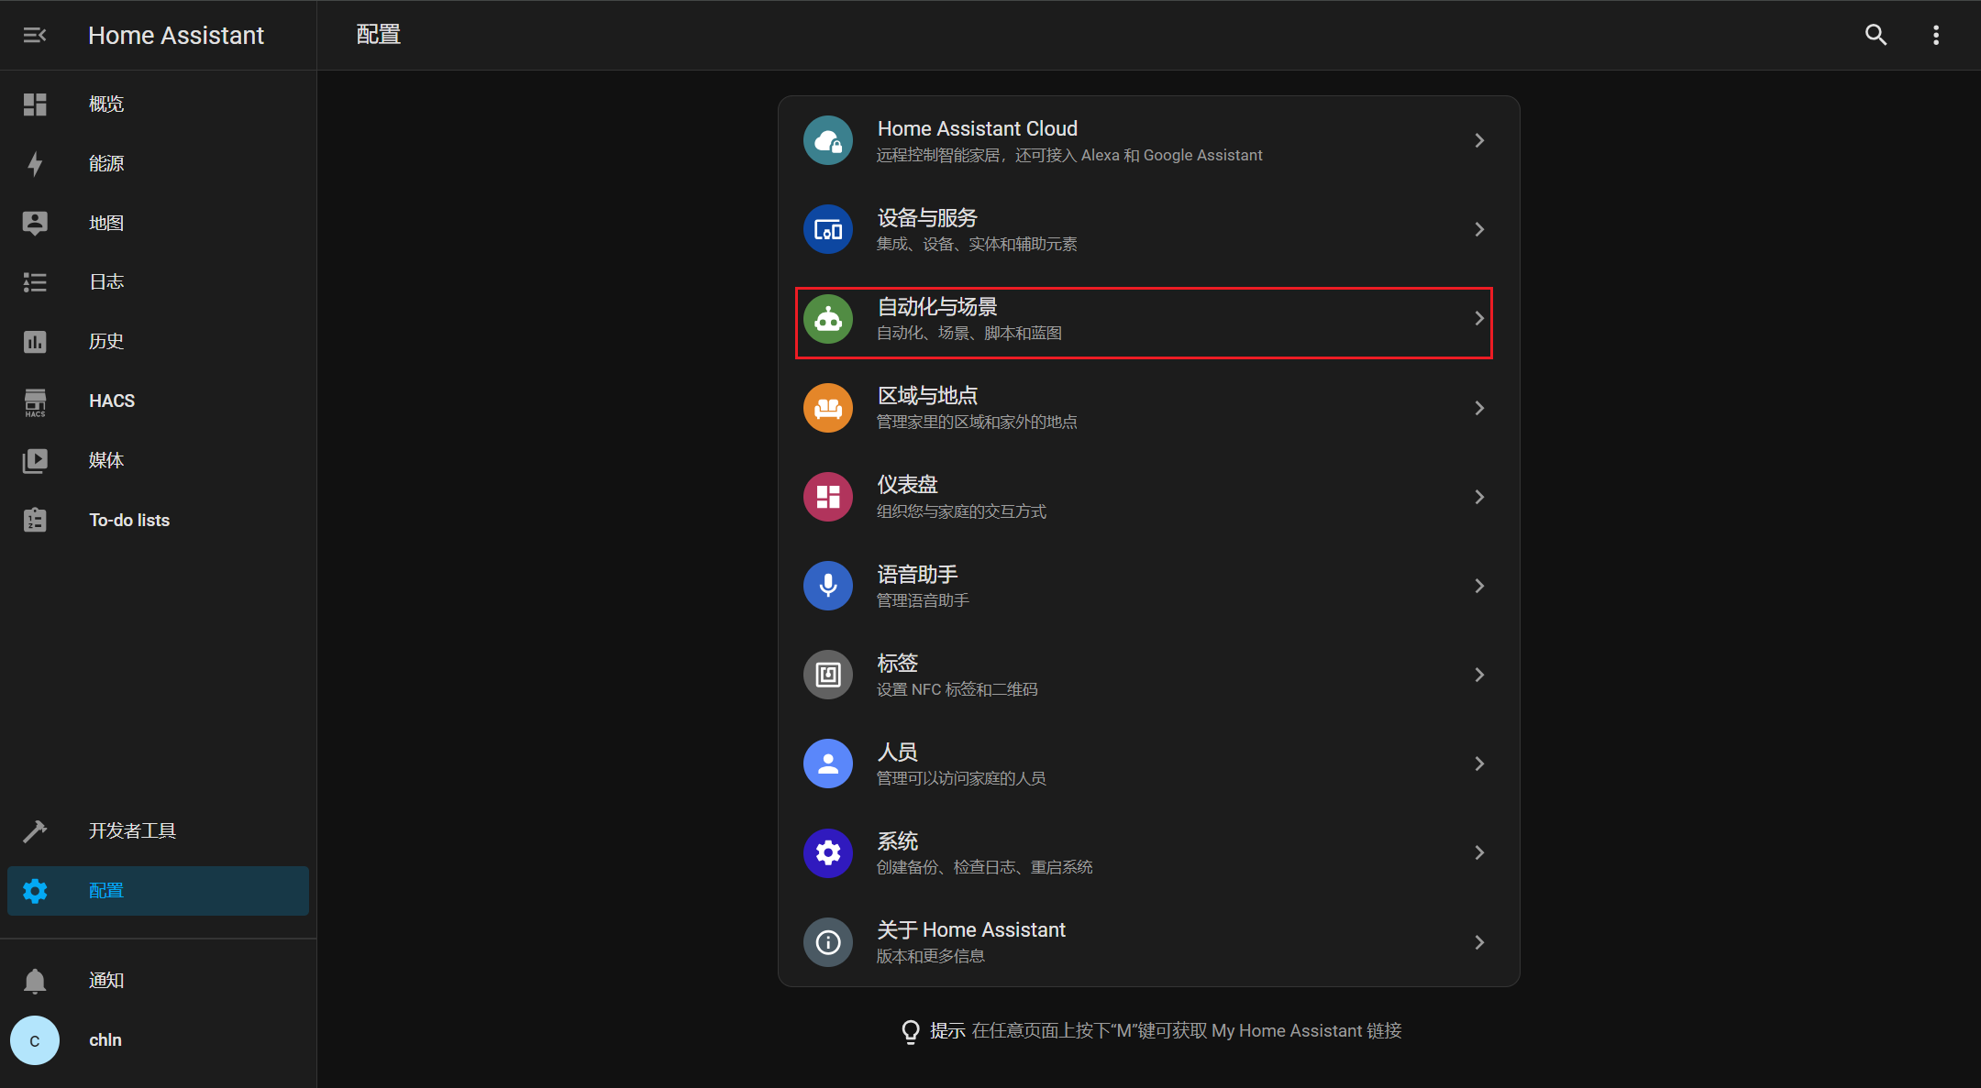This screenshot has width=1981, height=1088.
Task: Open the 概览 sidebar item
Action: tap(158, 104)
